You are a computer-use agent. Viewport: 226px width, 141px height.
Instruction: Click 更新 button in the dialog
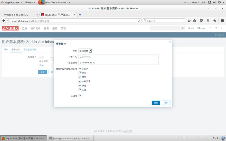tap(156, 103)
